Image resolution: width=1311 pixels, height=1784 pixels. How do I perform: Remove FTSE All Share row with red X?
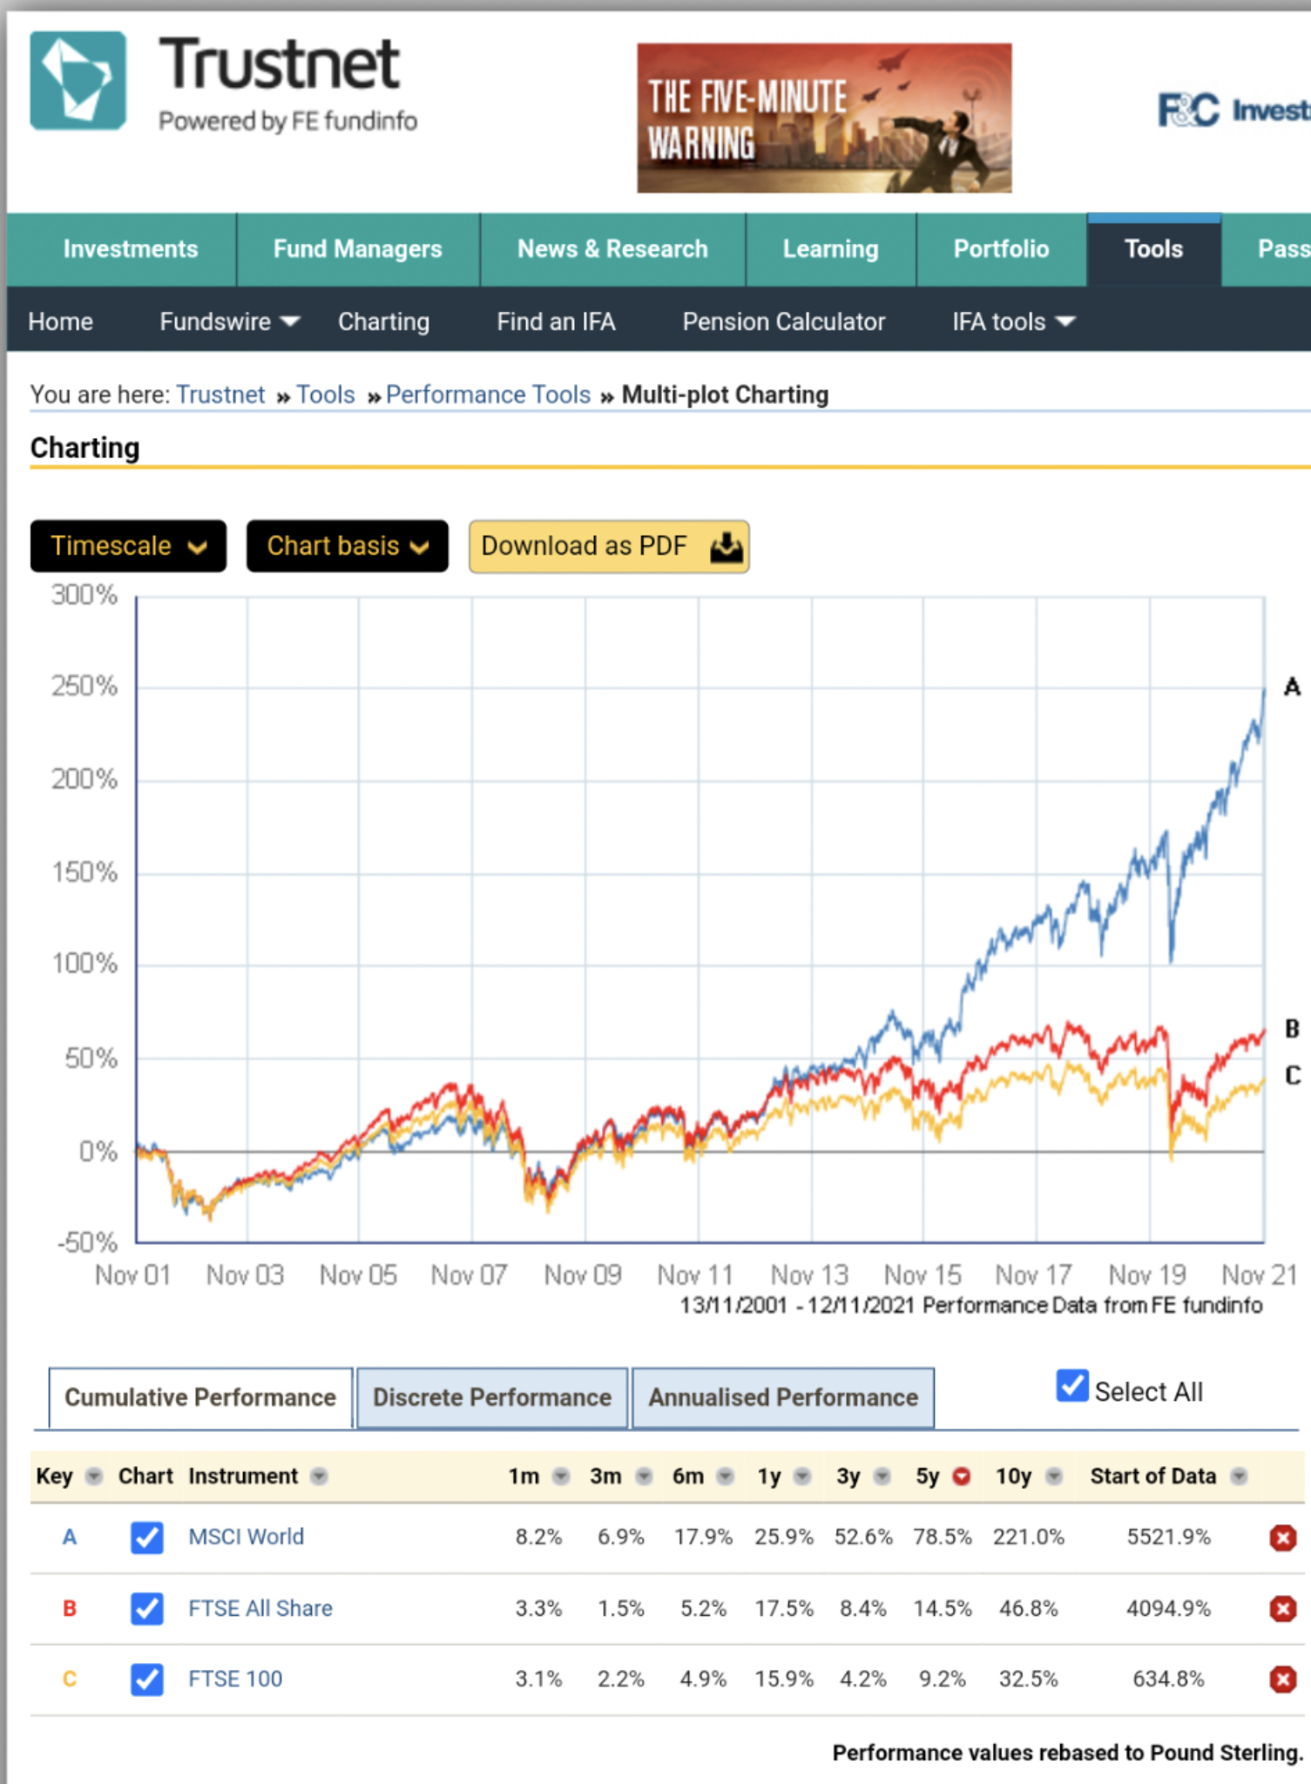point(1282,1608)
